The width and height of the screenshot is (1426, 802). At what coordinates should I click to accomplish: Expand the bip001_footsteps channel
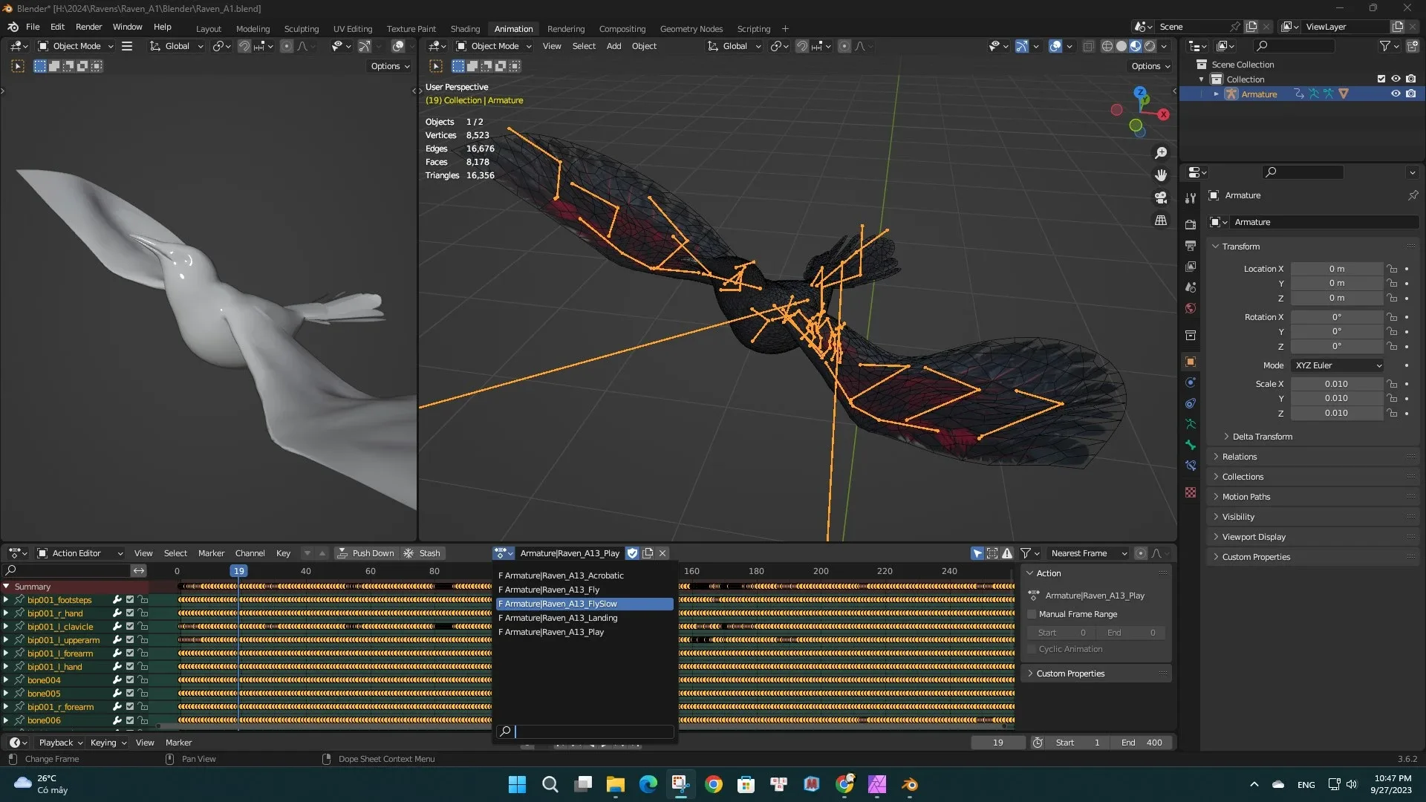(x=6, y=600)
